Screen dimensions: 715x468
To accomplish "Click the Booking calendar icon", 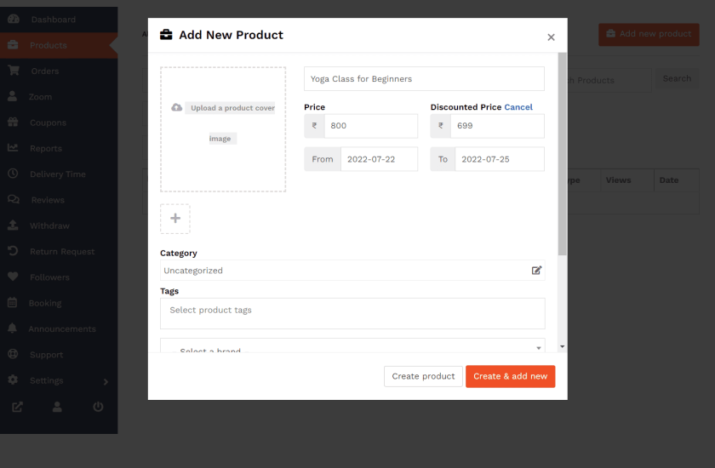I will (x=12, y=303).
